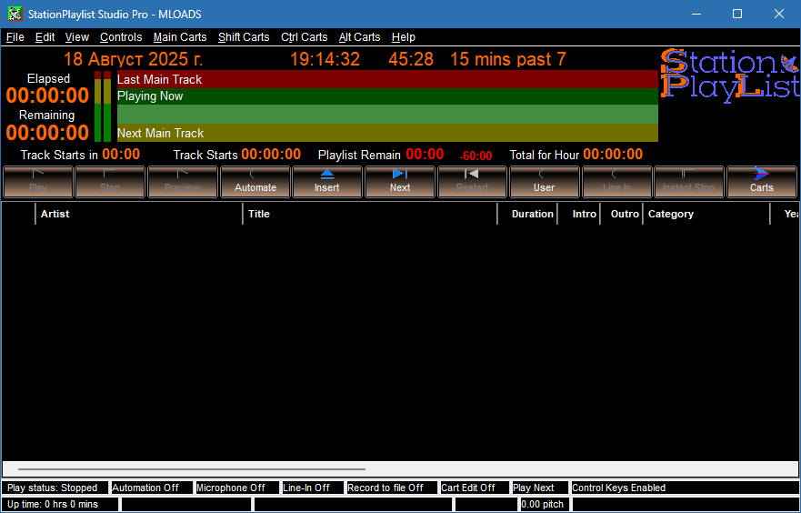
Task: Click the Duration column header
Action: pyautogui.click(x=527, y=214)
